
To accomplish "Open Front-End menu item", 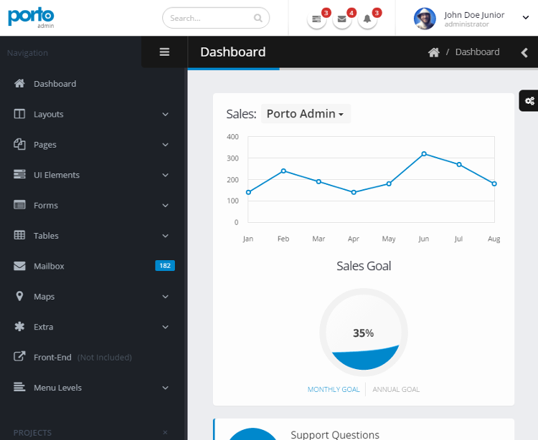I will pos(91,357).
